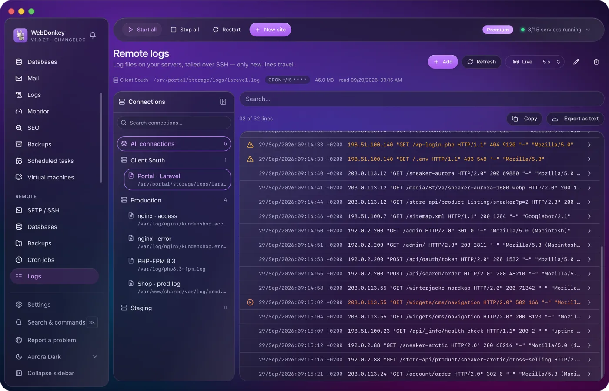Open Virtual machines in the sidebar
The image size is (609, 391).
[x=55, y=177]
